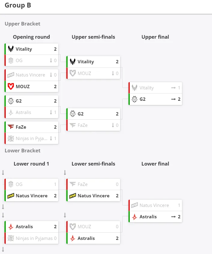Click the down arrow next to OG's score
212x254 pixels.
51,60
